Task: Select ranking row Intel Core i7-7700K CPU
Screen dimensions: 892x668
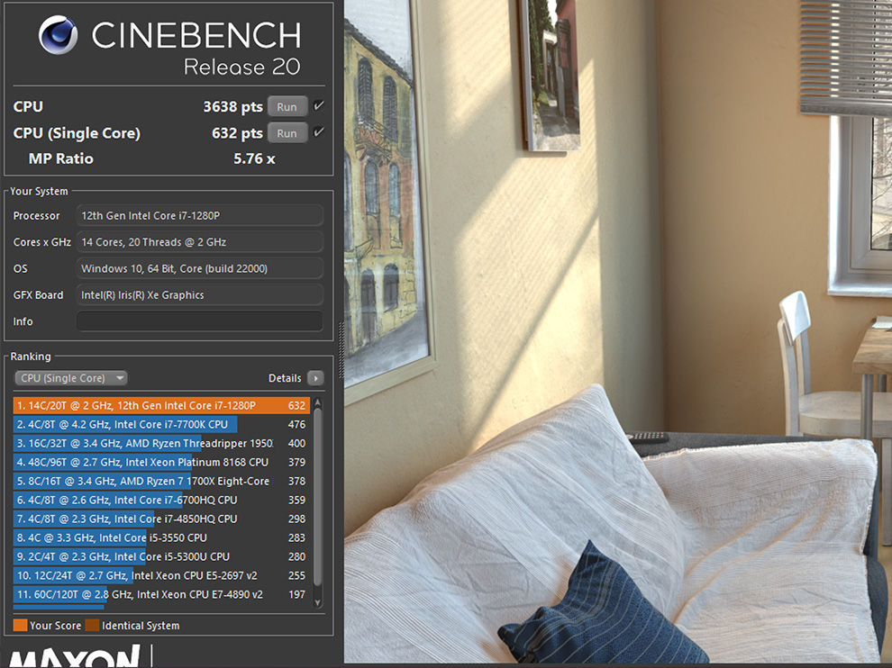Action: (161, 424)
